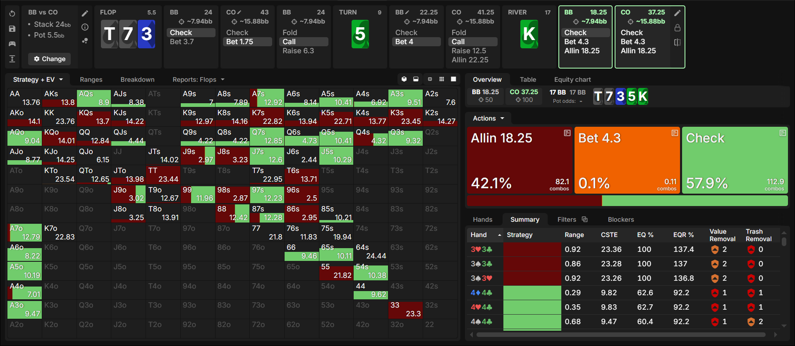Viewport: 795px width, 346px height.
Task: Click the notes icon on the Allin 18.25 card
Action: [x=567, y=133]
